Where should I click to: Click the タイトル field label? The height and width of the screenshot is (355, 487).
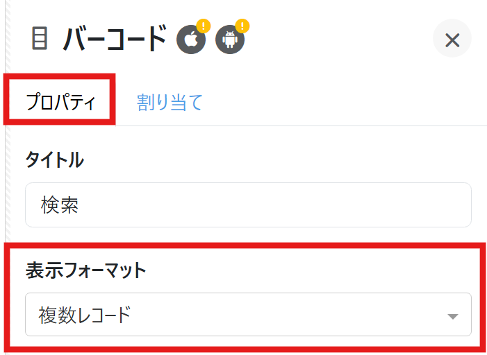(55, 160)
